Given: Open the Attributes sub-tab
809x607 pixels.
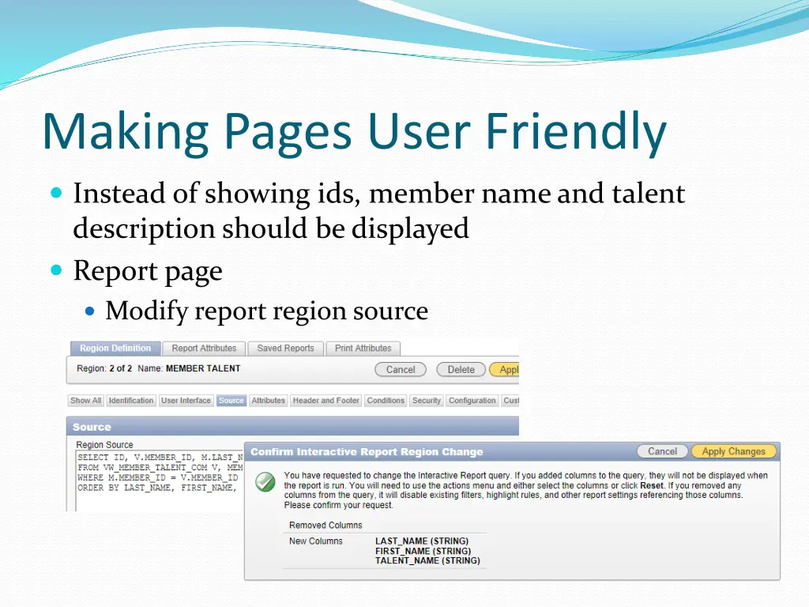Looking at the screenshot, I should 268,401.
